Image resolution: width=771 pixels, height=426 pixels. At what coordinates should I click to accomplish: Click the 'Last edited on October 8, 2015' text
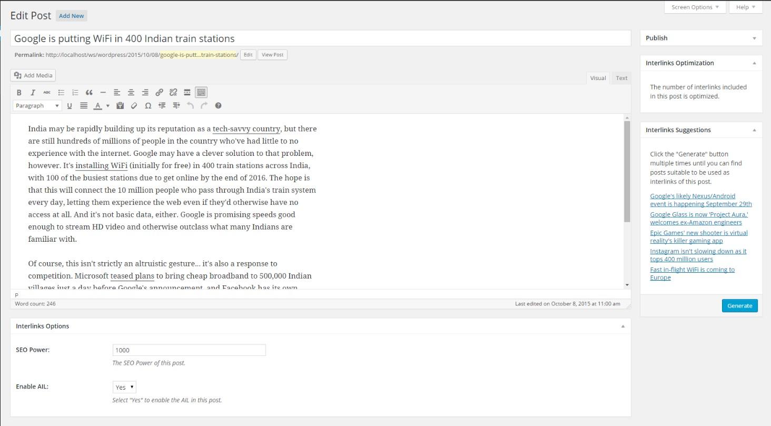568,304
